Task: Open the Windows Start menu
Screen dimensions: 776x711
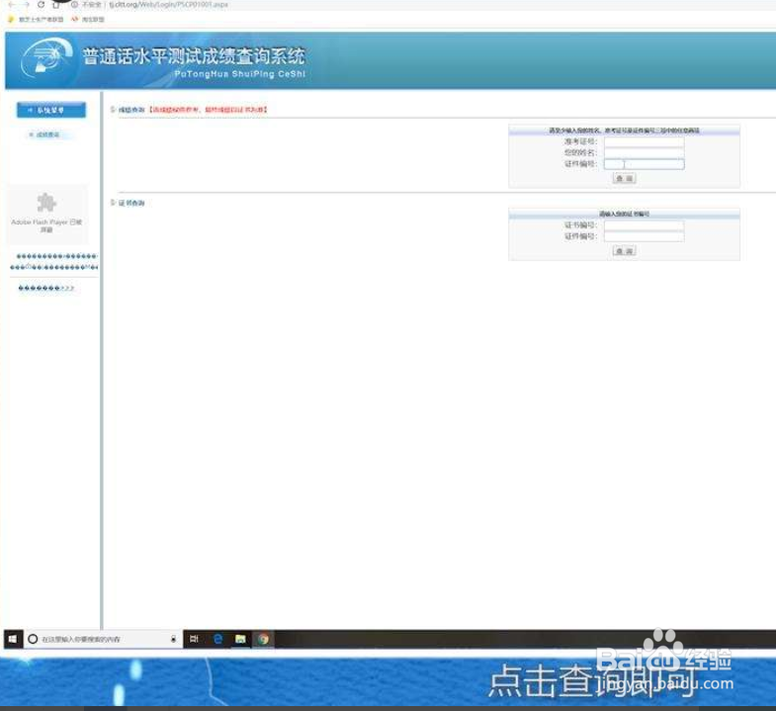Action: click(x=13, y=639)
